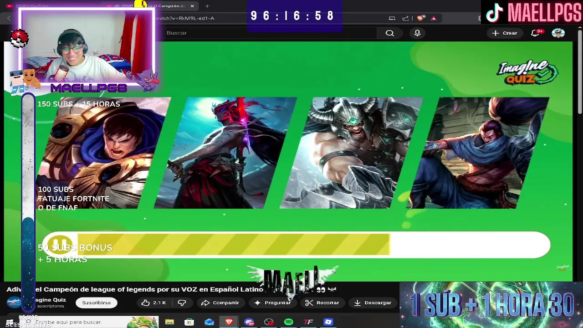Open YouTube notifications bell
Viewport: 583px width, 328px height.
536,33
